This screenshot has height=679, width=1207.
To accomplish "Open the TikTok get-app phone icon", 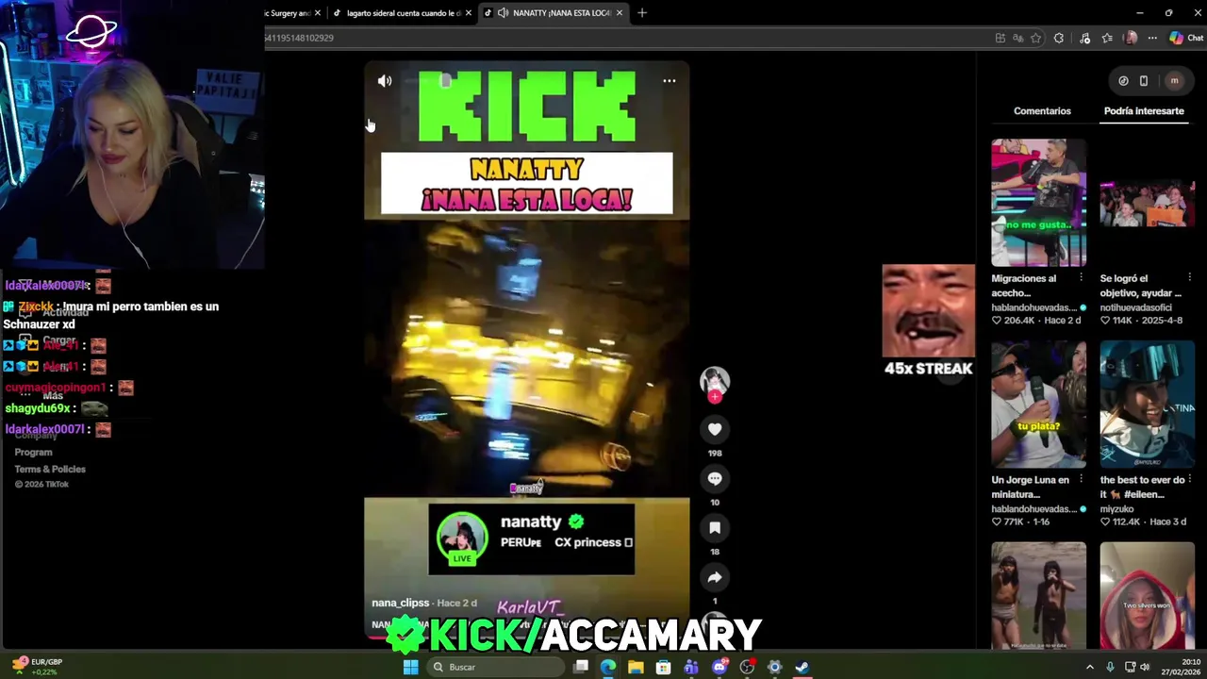I will tap(1144, 81).
